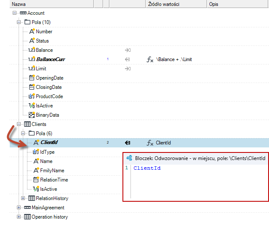This screenshot has height=235, width=269.
Task: Click the text-type icon beside Number
Action: click(x=32, y=31)
